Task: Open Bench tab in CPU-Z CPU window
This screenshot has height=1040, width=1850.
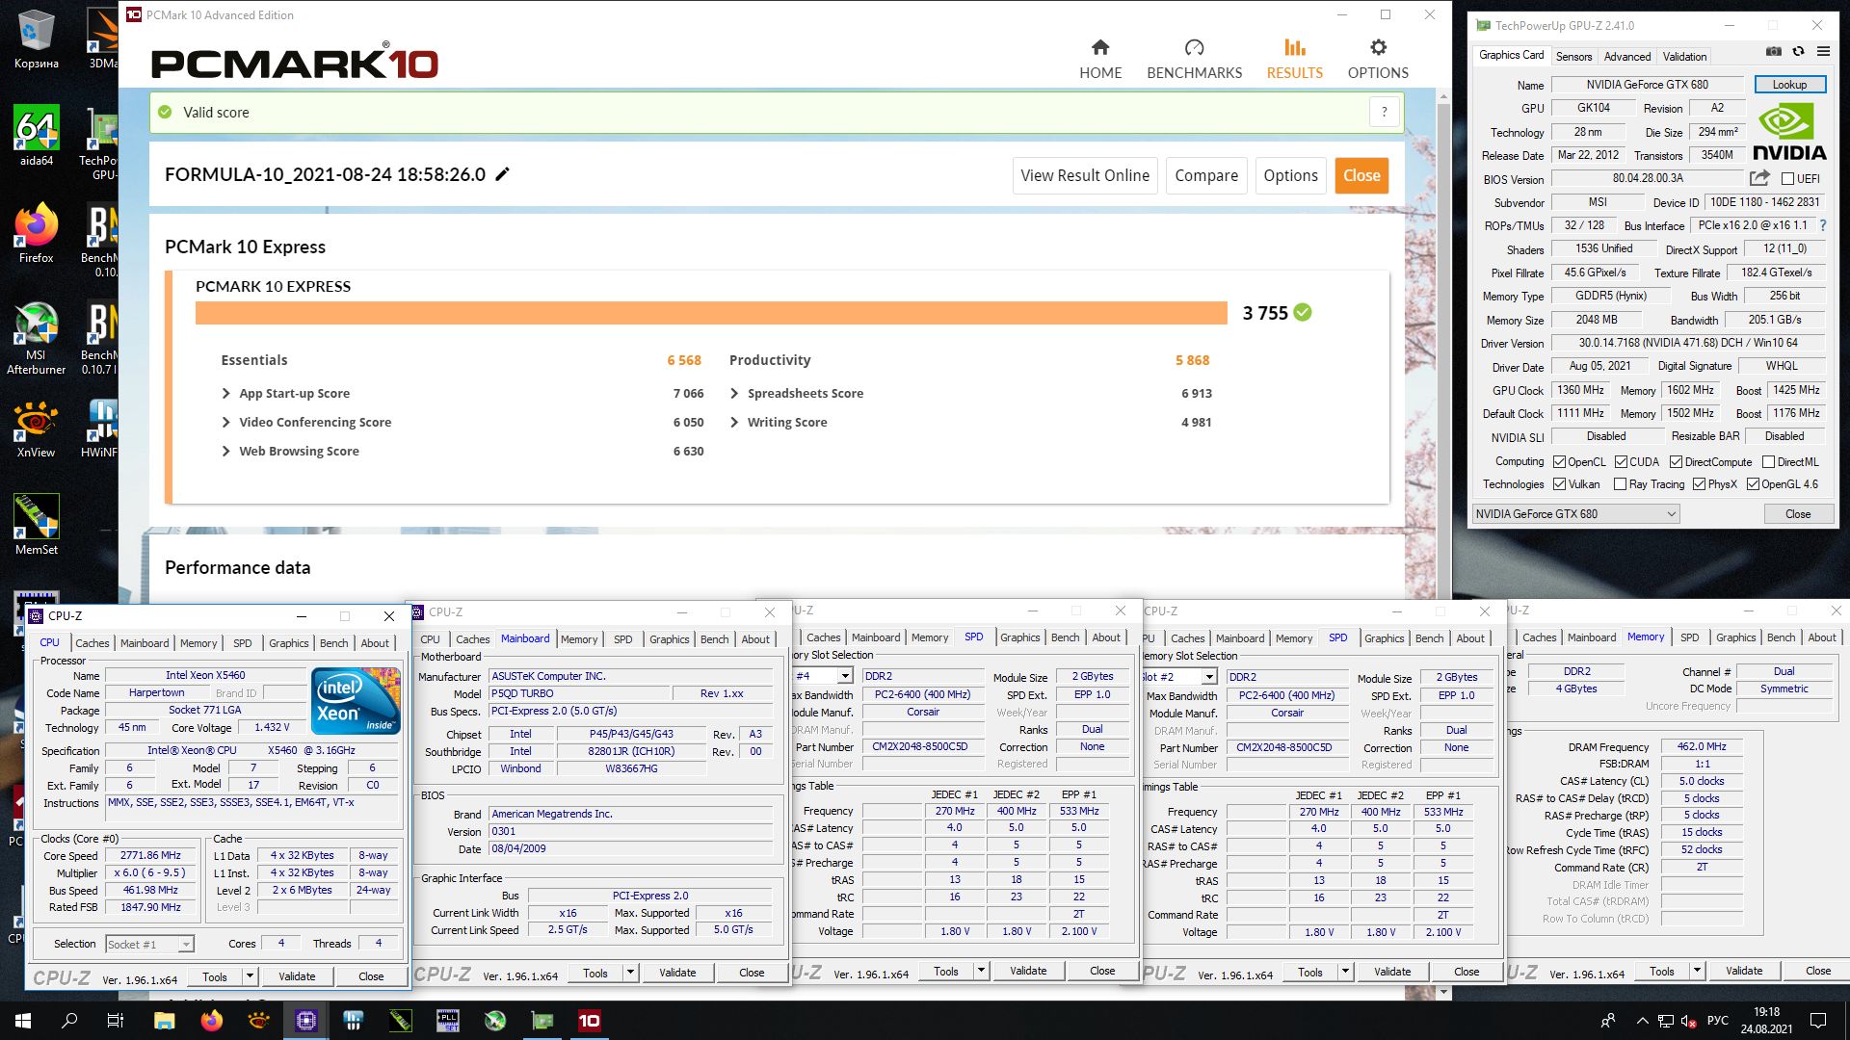Action: click(333, 643)
